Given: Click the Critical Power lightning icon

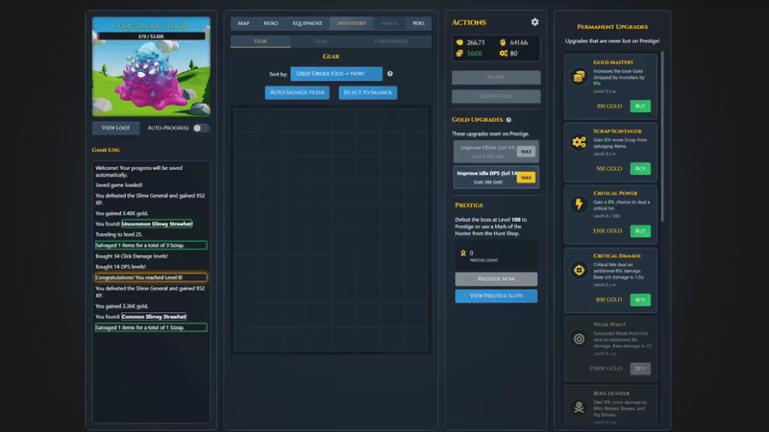Looking at the screenshot, I should (x=578, y=204).
